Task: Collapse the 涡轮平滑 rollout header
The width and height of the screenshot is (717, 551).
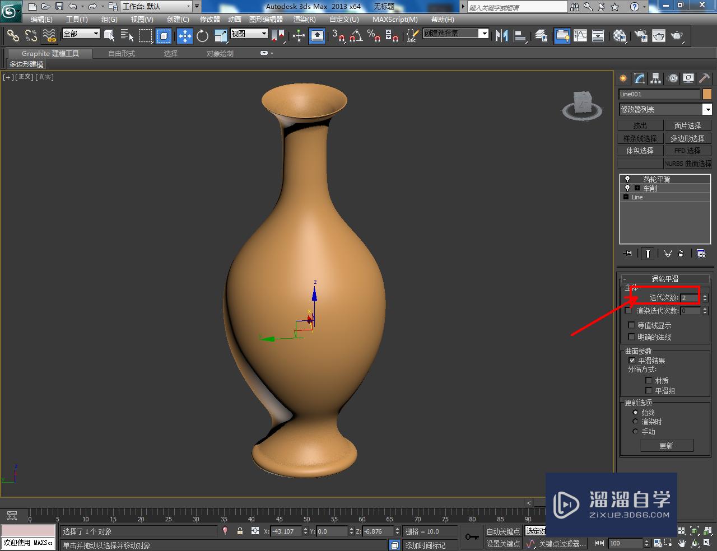Action: coord(665,279)
